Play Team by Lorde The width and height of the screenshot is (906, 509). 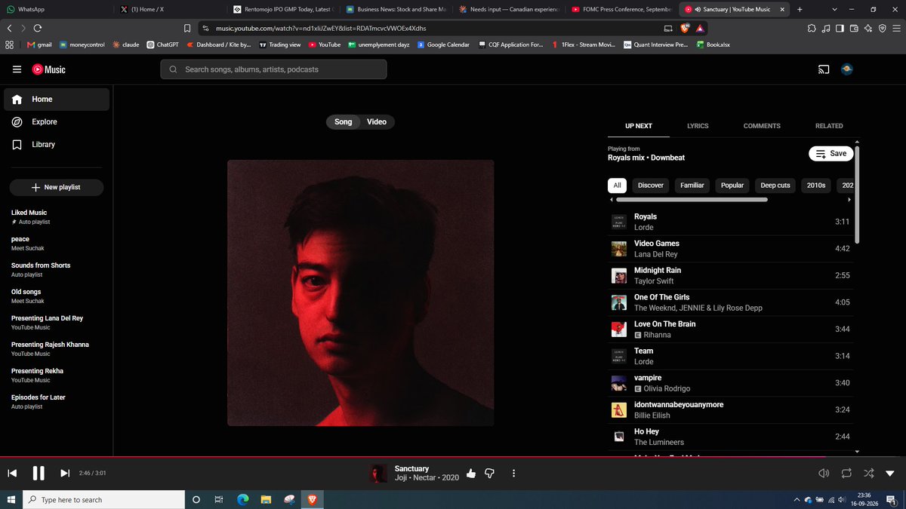(731, 356)
